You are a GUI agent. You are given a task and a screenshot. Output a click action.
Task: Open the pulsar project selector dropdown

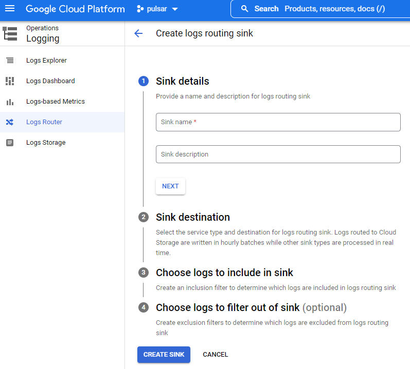(x=157, y=9)
